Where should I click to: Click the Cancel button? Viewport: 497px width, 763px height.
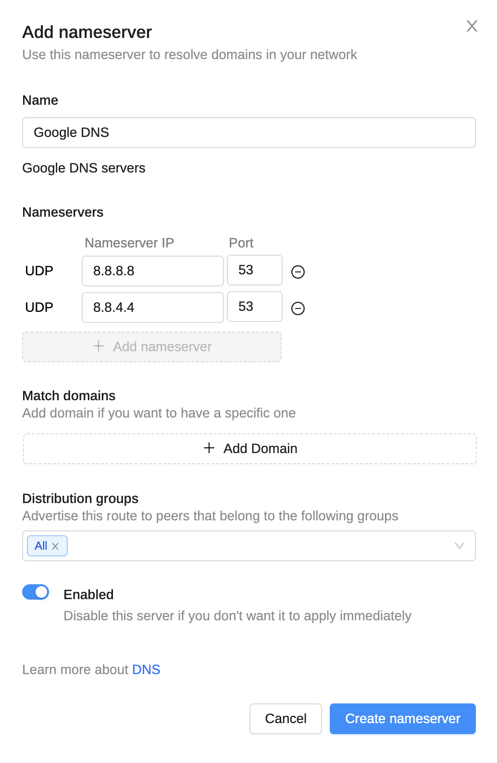pyautogui.click(x=286, y=719)
